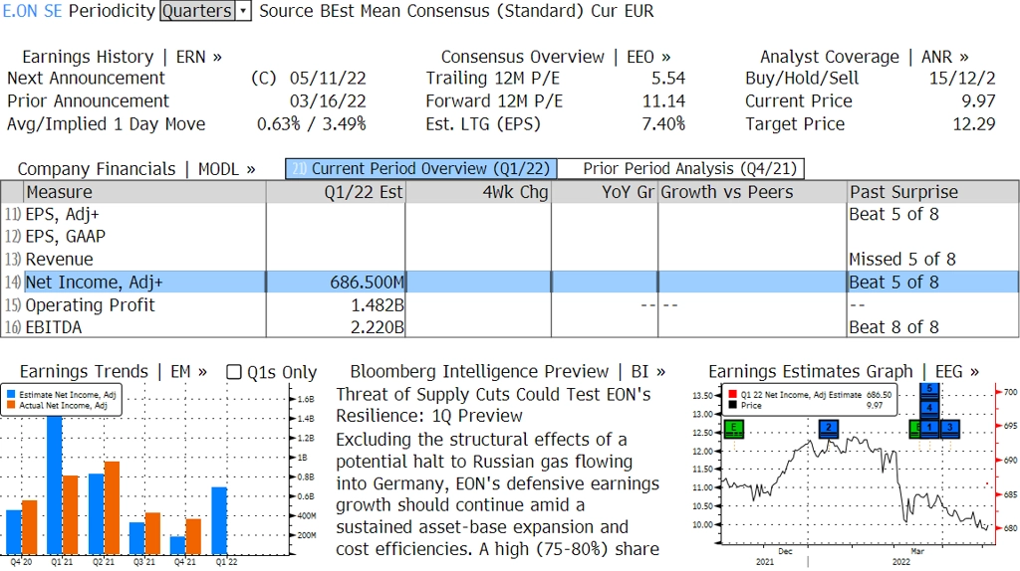The image size is (1020, 571).
Task: Tick the Q1s Only checkbox
Action: point(233,372)
